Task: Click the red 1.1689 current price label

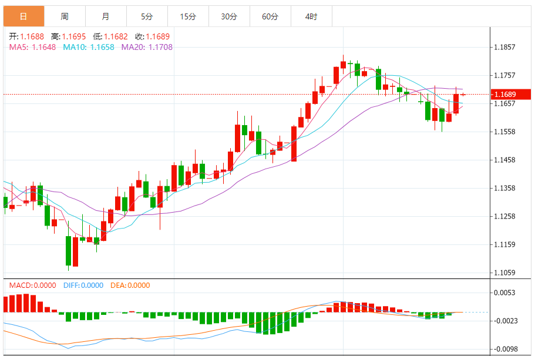Action: [x=511, y=94]
